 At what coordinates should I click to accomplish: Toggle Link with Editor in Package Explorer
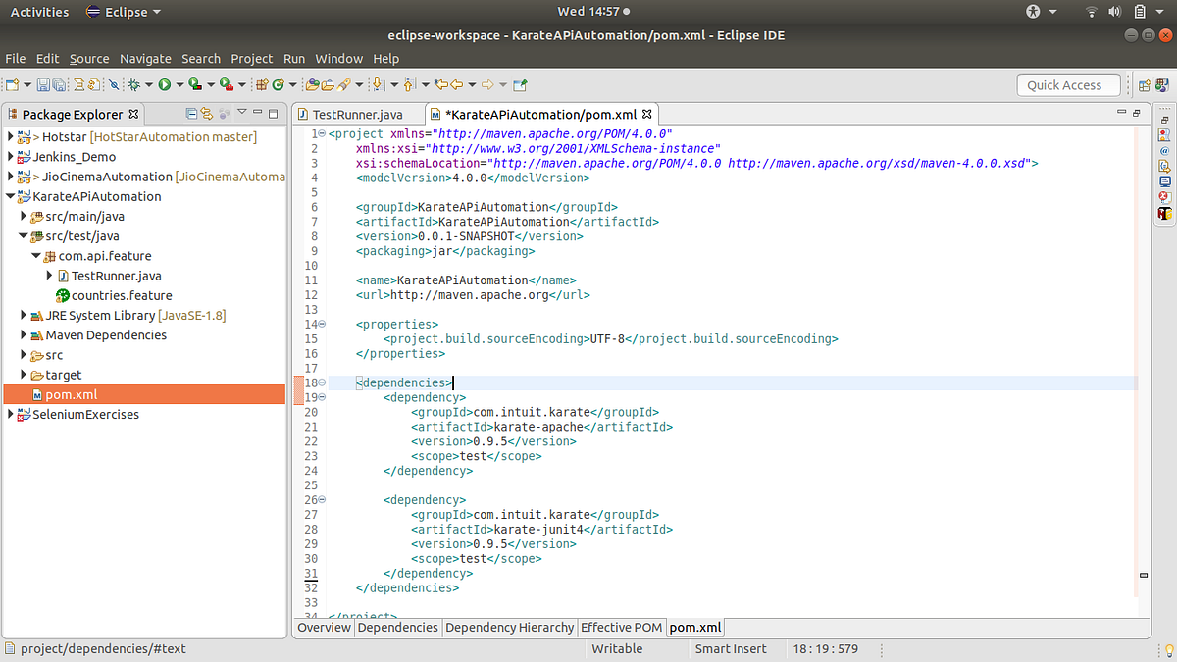coord(207,113)
